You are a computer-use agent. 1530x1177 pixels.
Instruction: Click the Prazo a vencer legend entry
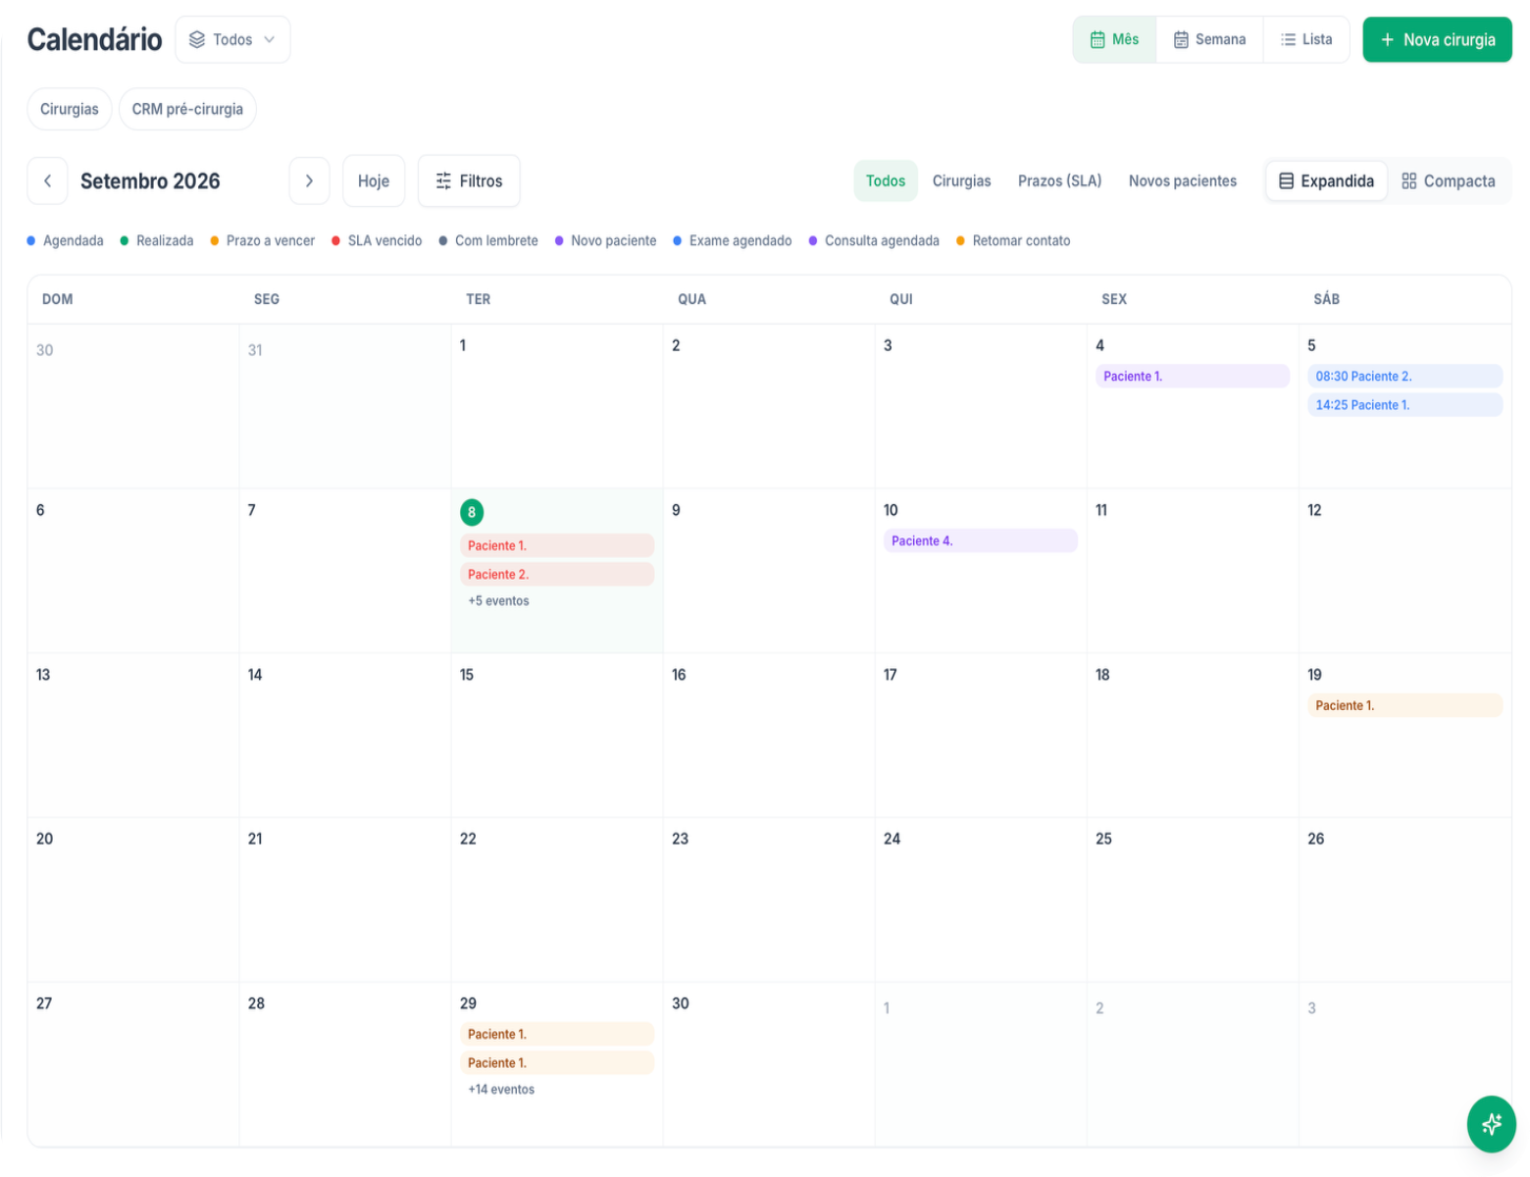[263, 241]
